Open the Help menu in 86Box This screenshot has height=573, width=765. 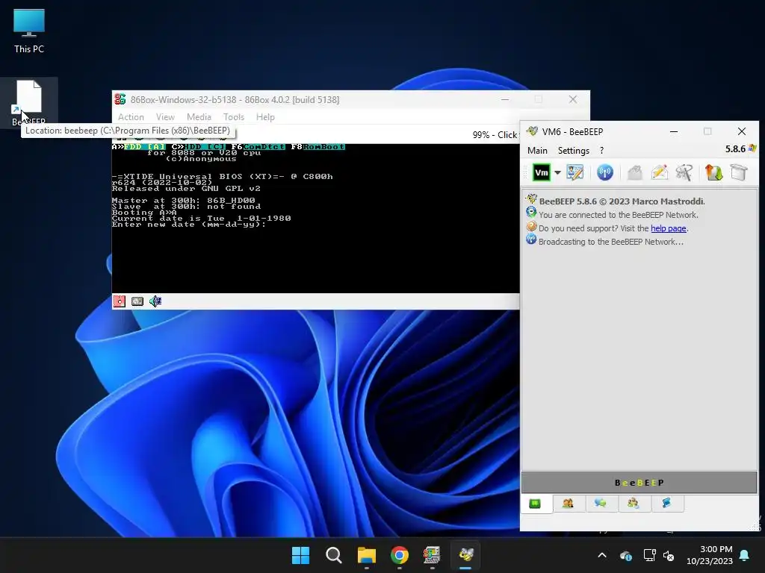tap(265, 117)
